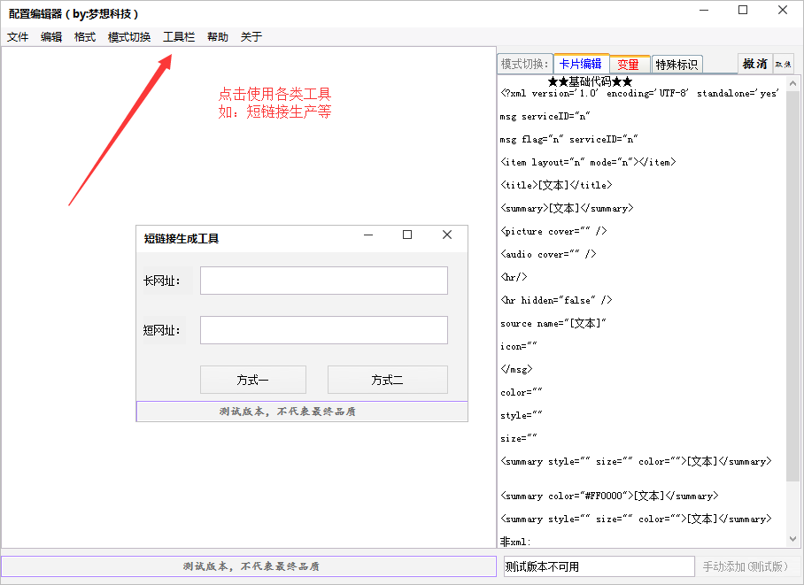Open the 格式 menu
The image size is (804, 585).
[x=84, y=36]
